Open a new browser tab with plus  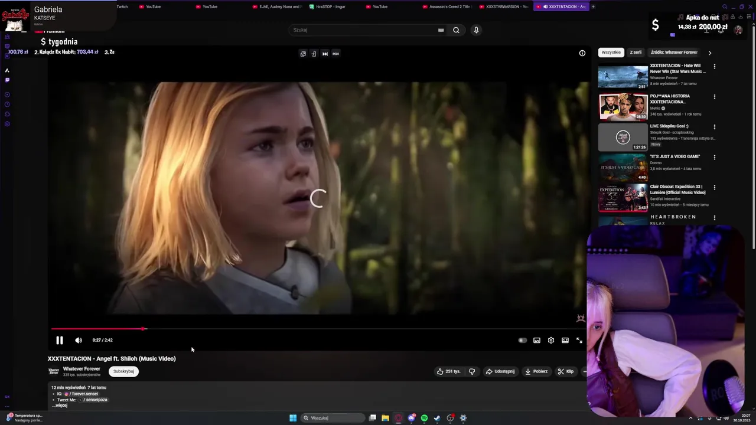coord(593,6)
